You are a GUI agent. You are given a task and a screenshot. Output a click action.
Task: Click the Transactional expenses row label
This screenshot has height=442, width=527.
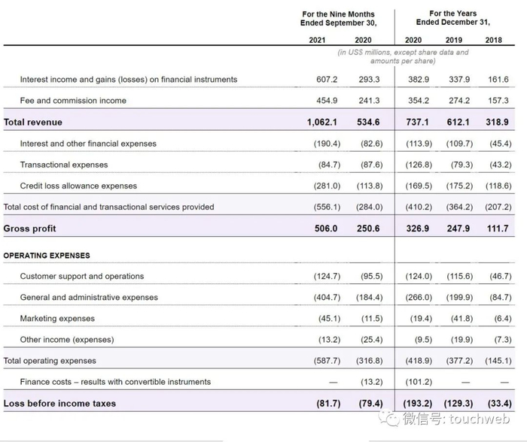pos(64,165)
